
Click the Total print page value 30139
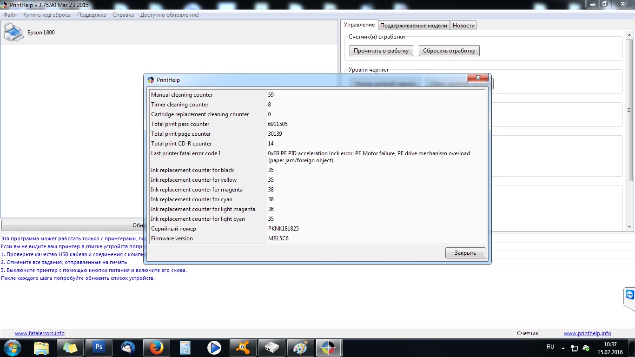point(275,134)
